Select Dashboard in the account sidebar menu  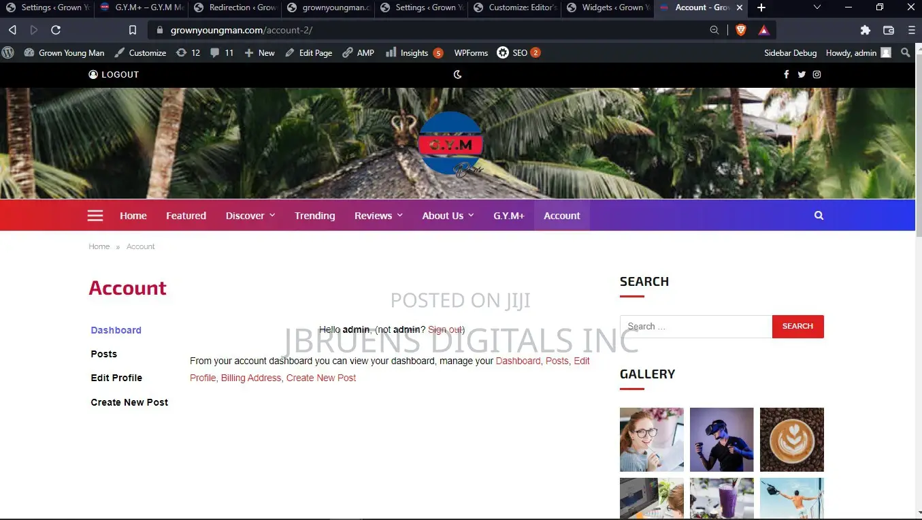coord(116,330)
